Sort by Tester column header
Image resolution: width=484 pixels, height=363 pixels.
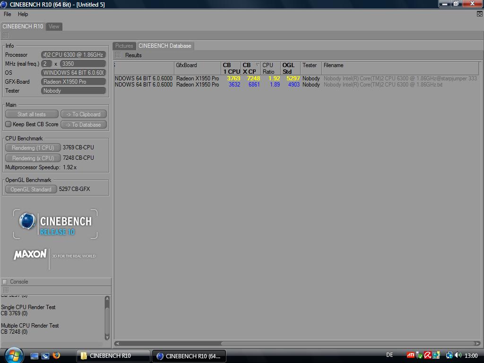[x=311, y=68]
